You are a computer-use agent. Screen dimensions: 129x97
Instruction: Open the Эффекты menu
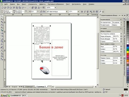(42, 4)
